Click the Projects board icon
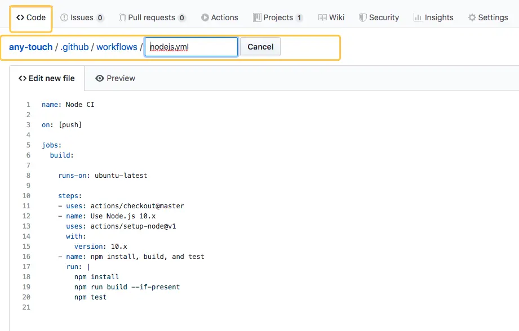The image size is (519, 331). click(258, 17)
